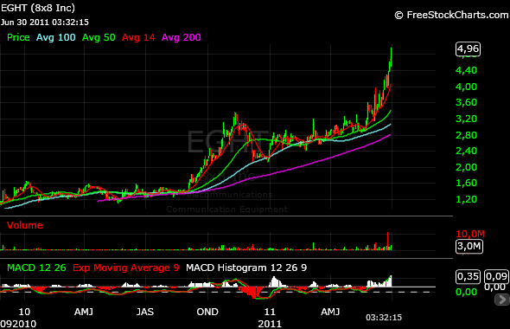The height and width of the screenshot is (329, 510).
Task: Click the 092010 label on time axis
Action: coord(18,324)
